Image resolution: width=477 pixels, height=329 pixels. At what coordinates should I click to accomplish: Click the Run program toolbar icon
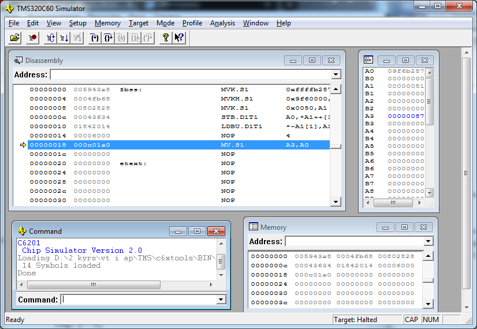[x=64, y=38]
